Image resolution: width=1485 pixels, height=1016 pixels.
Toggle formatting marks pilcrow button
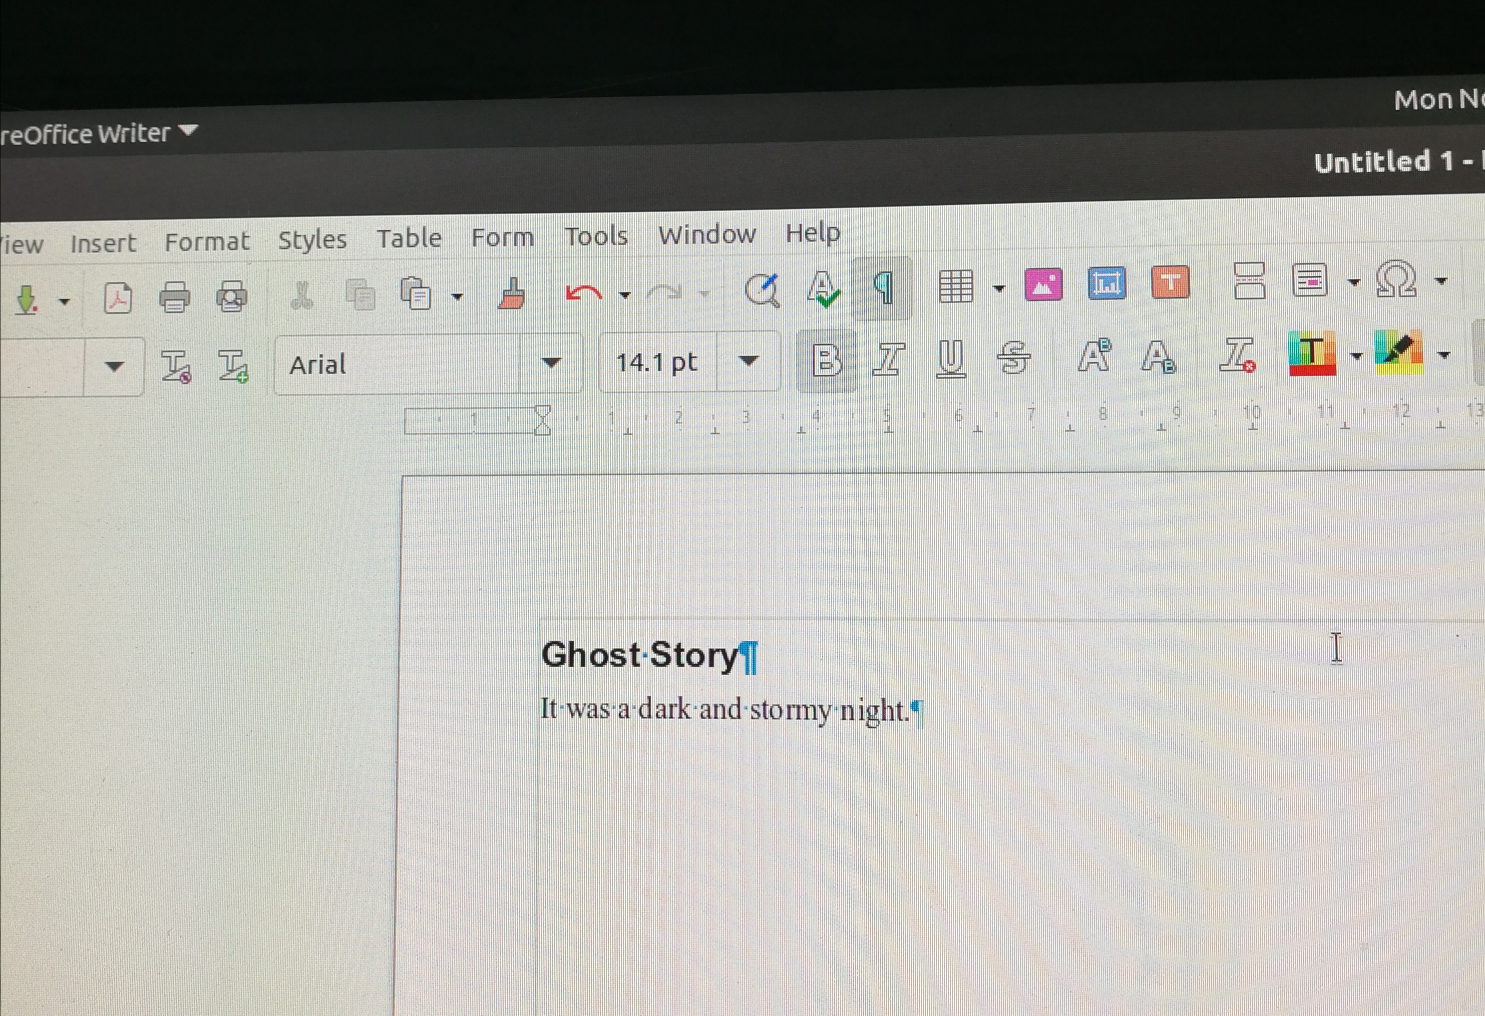882,288
